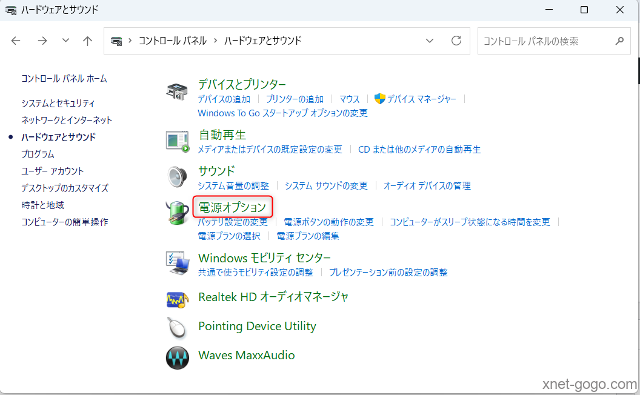Click the AutoPlay (自動再生) icon

[177, 141]
